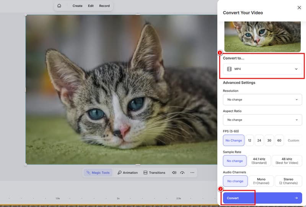Open the Create menu
Viewport: 306px width, 207px height.
click(x=78, y=6)
